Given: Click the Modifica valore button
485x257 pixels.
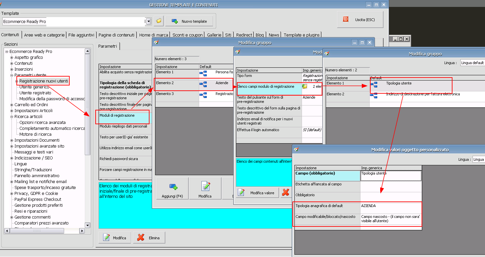Looking at the screenshot, I should [258, 193].
